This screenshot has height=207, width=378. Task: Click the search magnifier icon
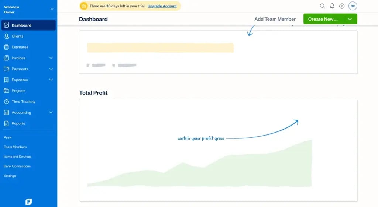[x=322, y=6]
